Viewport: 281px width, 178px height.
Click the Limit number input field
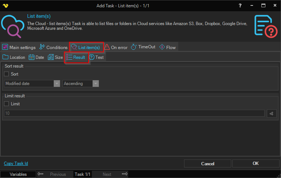[x=134, y=113]
